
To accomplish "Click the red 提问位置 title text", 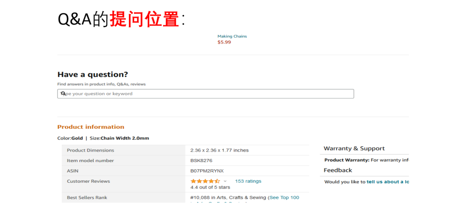I will pos(144,19).
